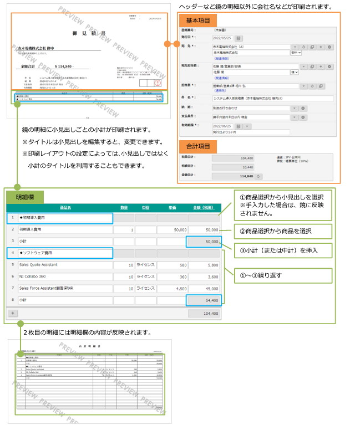Open the 有効期限 dropdown arrow beside the calendar
This screenshot has height=425, width=355.
point(247,126)
